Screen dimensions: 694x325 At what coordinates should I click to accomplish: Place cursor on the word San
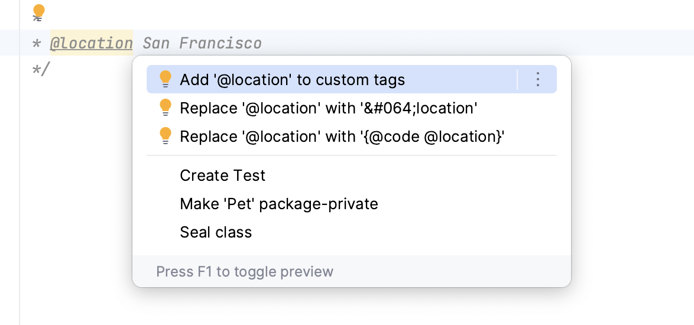[156, 43]
